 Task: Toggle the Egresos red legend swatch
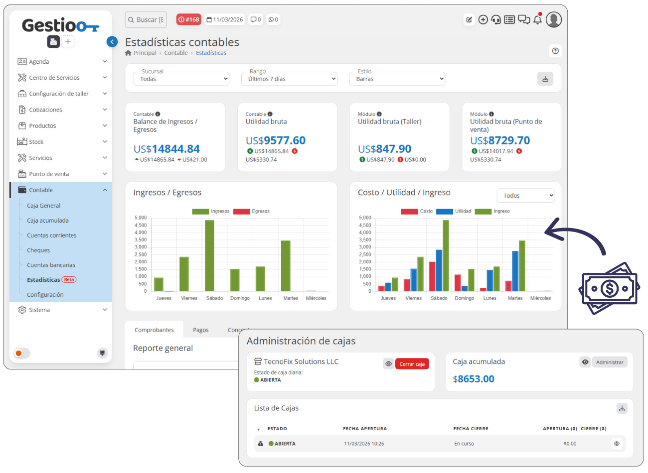[241, 211]
